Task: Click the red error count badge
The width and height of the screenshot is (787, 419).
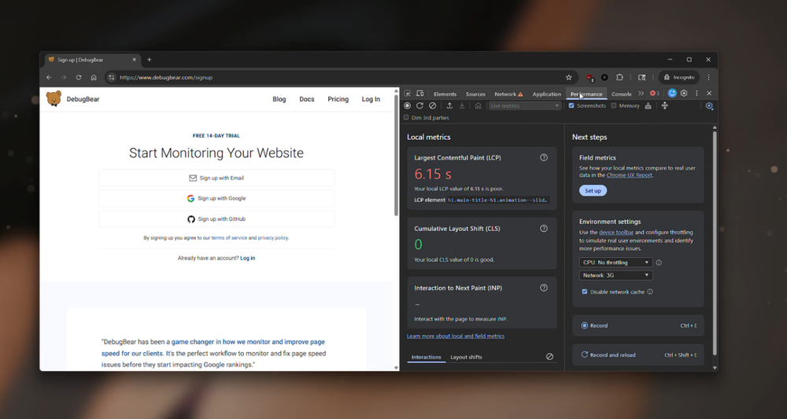Action: 655,94
